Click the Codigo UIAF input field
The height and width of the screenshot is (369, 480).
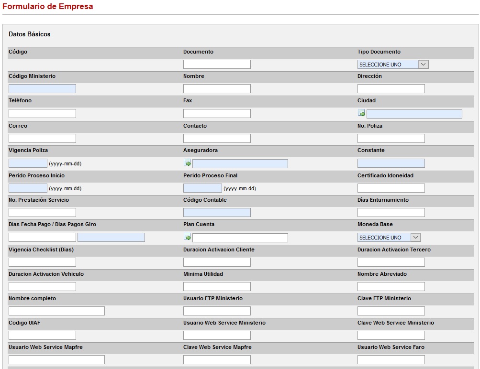(42, 335)
